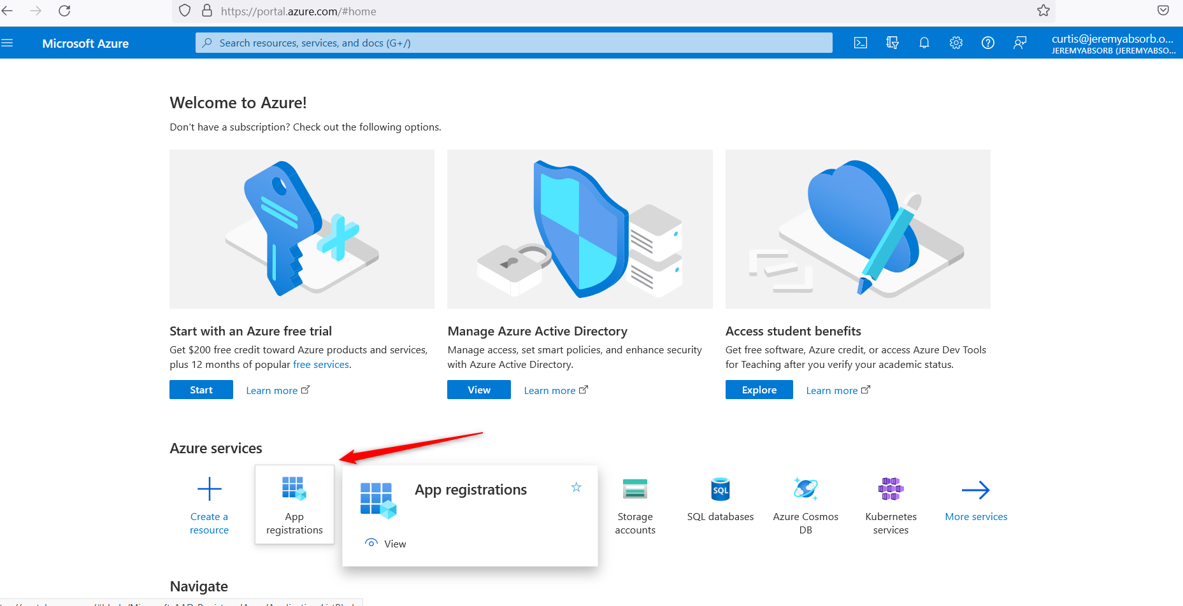Click the site padlock icon in address bar
Viewport: 1183px width, 606px height.
pos(206,11)
